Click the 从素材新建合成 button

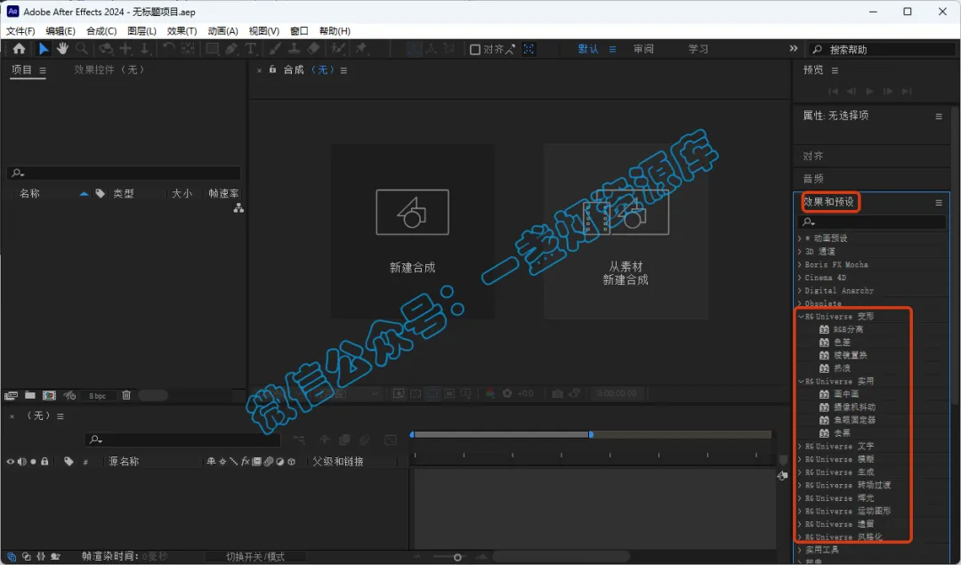point(626,231)
